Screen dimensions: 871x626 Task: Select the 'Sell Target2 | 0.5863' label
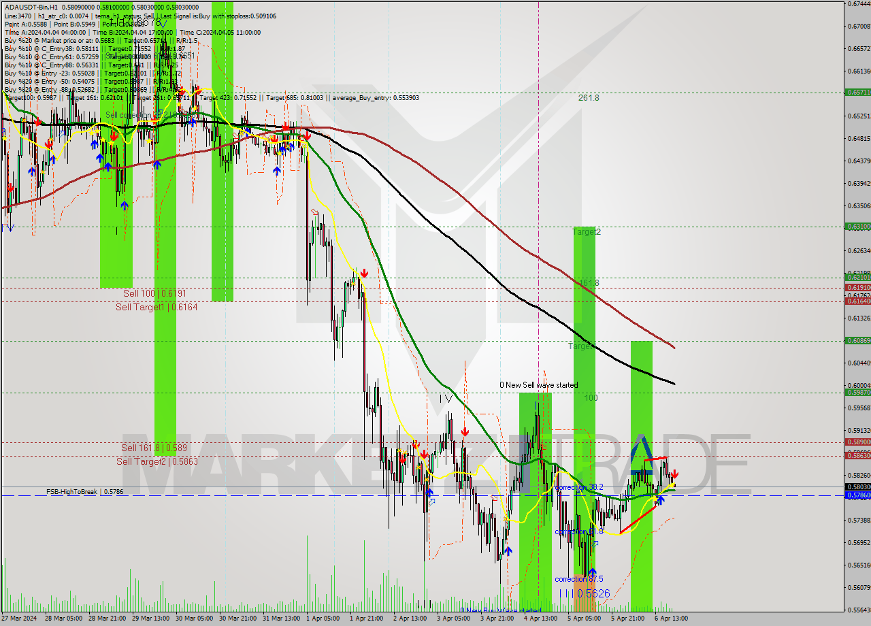(157, 461)
